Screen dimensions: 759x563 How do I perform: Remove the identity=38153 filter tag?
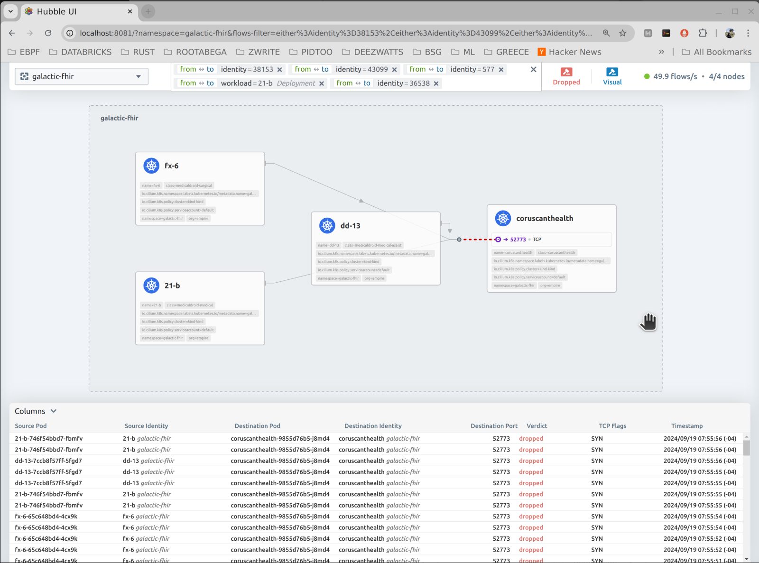point(280,70)
